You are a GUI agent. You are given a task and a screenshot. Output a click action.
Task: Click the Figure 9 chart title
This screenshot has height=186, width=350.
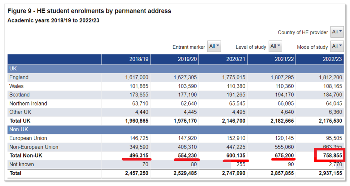click(89, 11)
